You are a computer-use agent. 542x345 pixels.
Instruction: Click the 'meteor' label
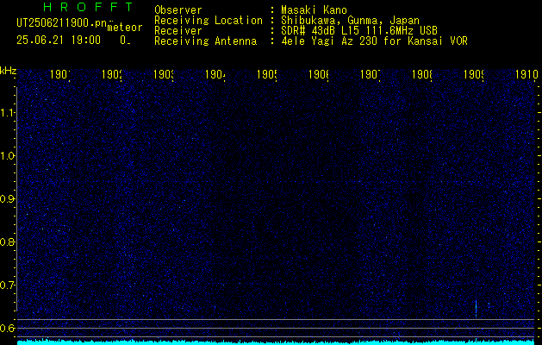click(124, 28)
